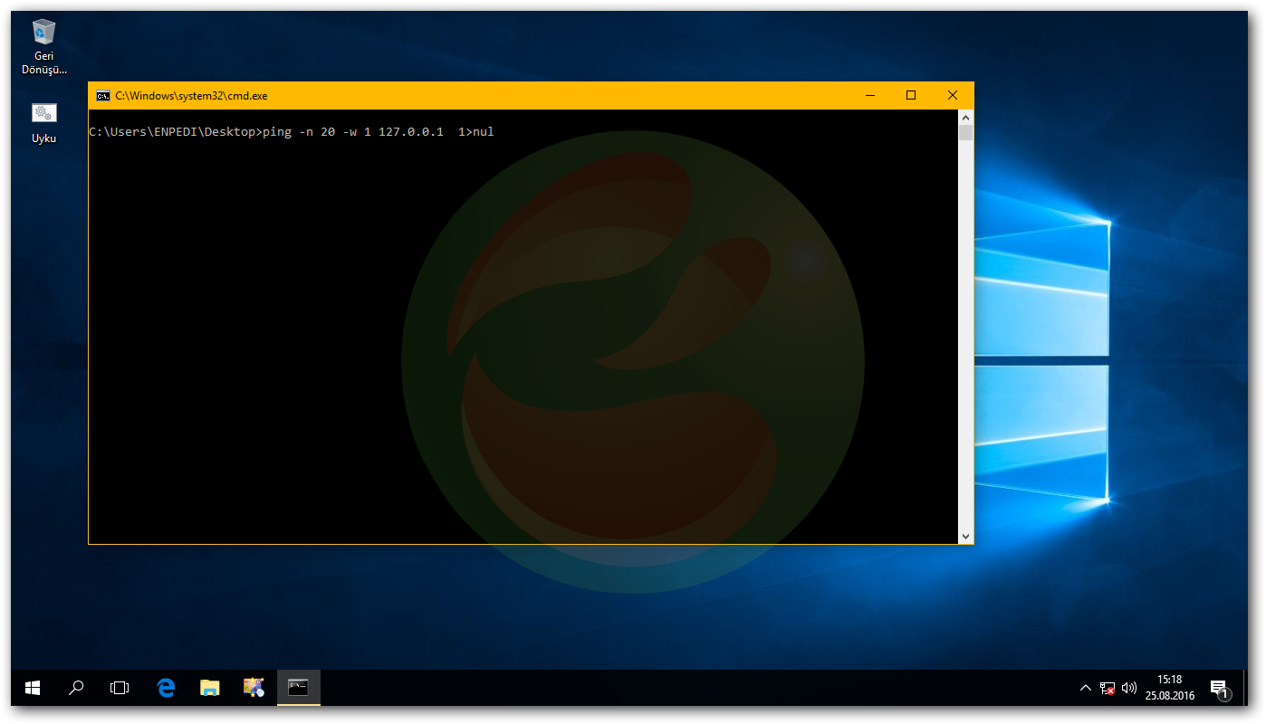Open Task View on the taskbar
This screenshot has height=724, width=1266.
point(120,688)
